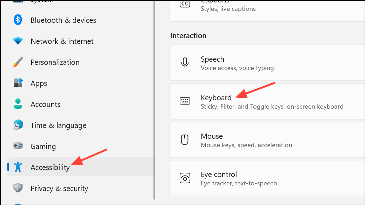Click the Apps icon in the sidebar

18,83
